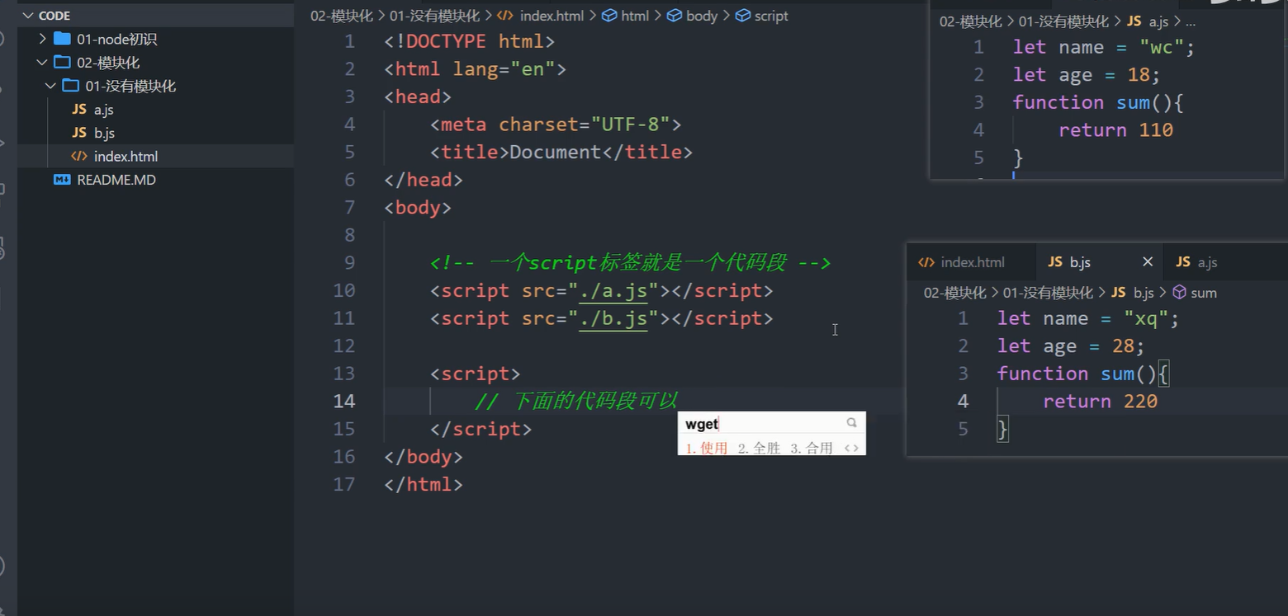Click the markdown icon beside README.MD

(x=62, y=180)
